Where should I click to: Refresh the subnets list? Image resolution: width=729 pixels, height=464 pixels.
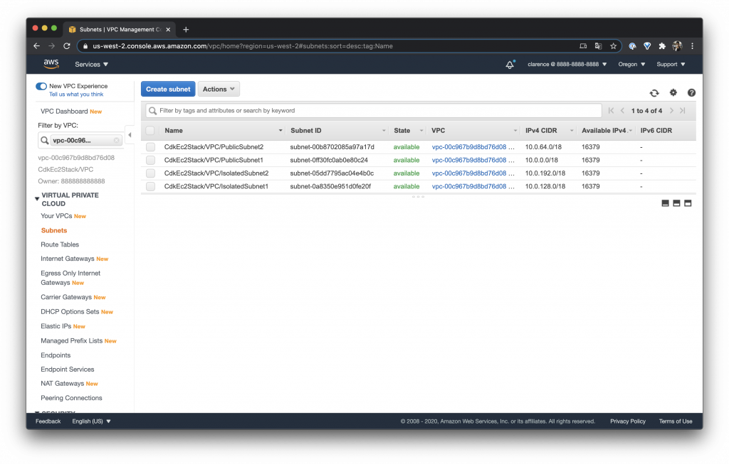point(654,93)
